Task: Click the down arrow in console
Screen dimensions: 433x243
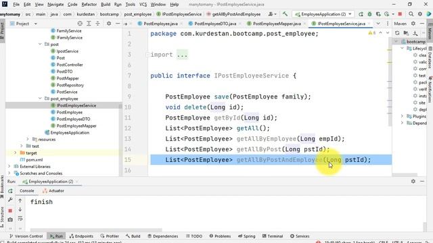Action: pyautogui.click(x=20, y=210)
